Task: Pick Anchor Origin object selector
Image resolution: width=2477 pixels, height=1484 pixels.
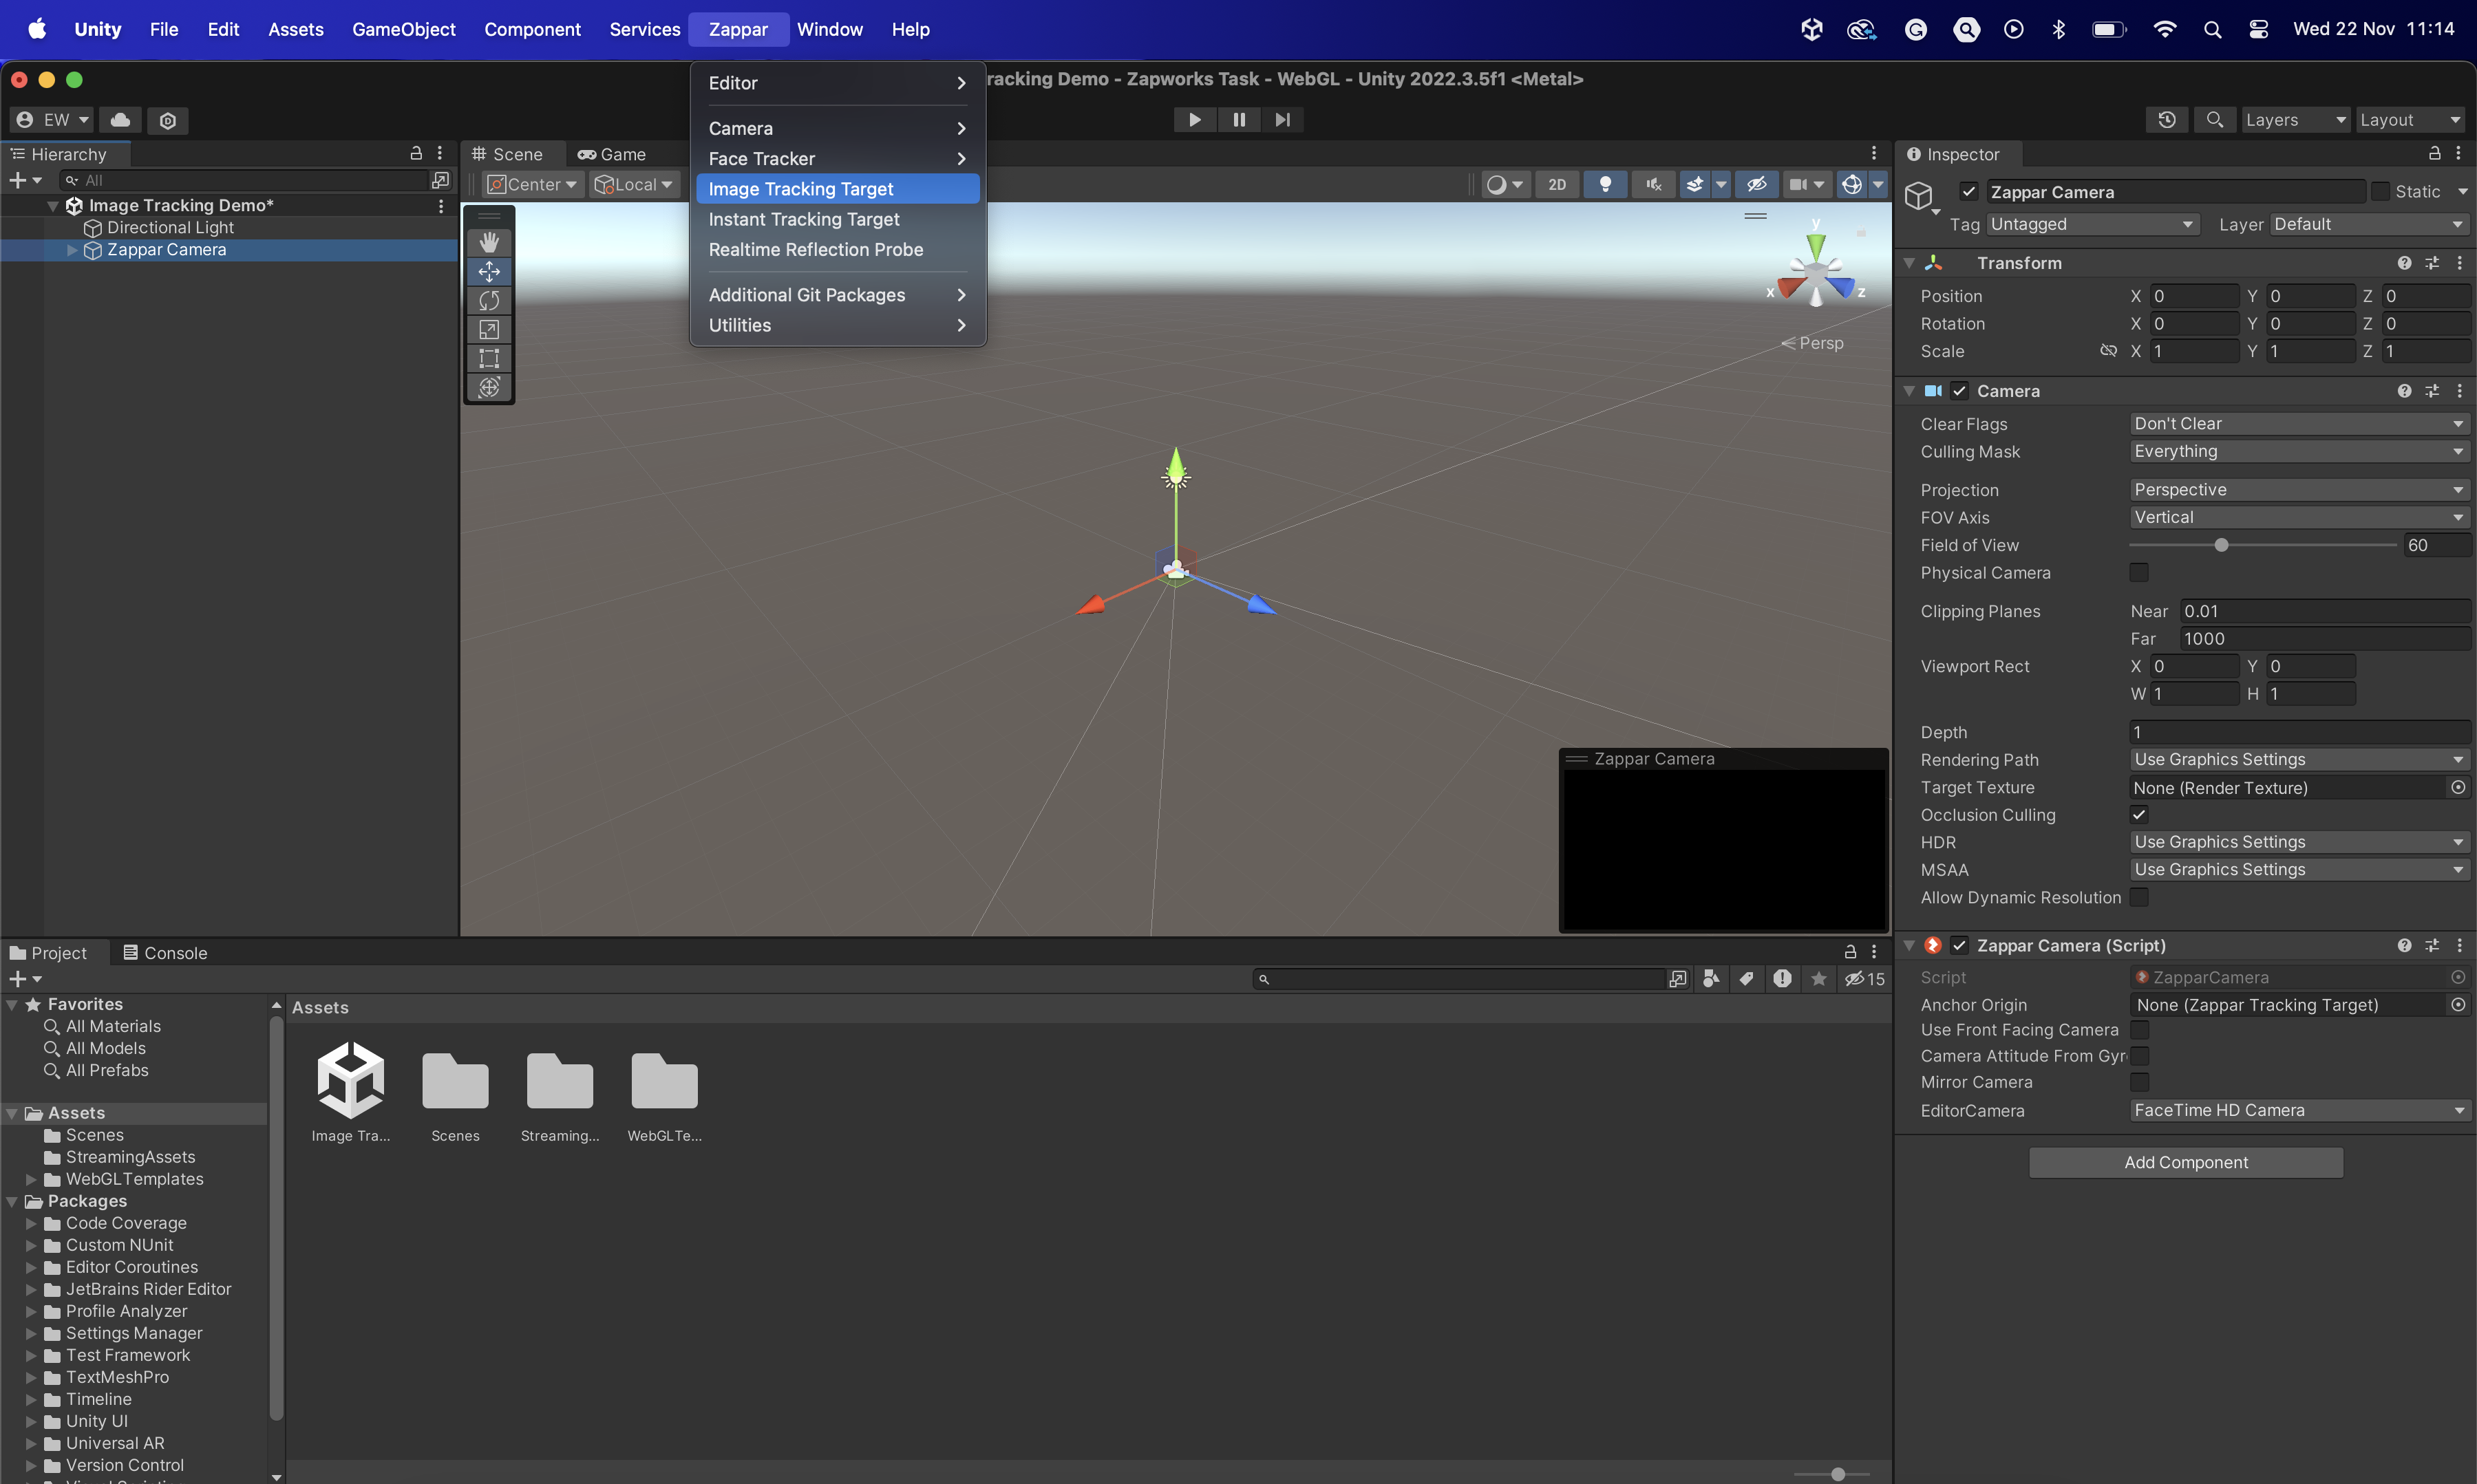Action: tap(2458, 1004)
